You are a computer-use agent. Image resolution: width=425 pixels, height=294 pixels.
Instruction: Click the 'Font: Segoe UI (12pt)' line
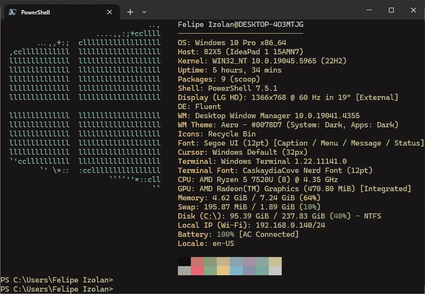[x=301, y=143]
